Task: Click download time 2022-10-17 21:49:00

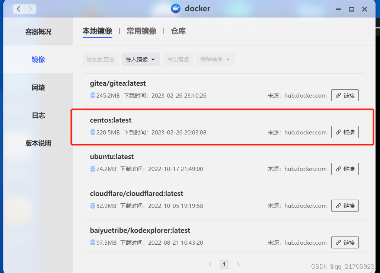Action: coord(176,169)
